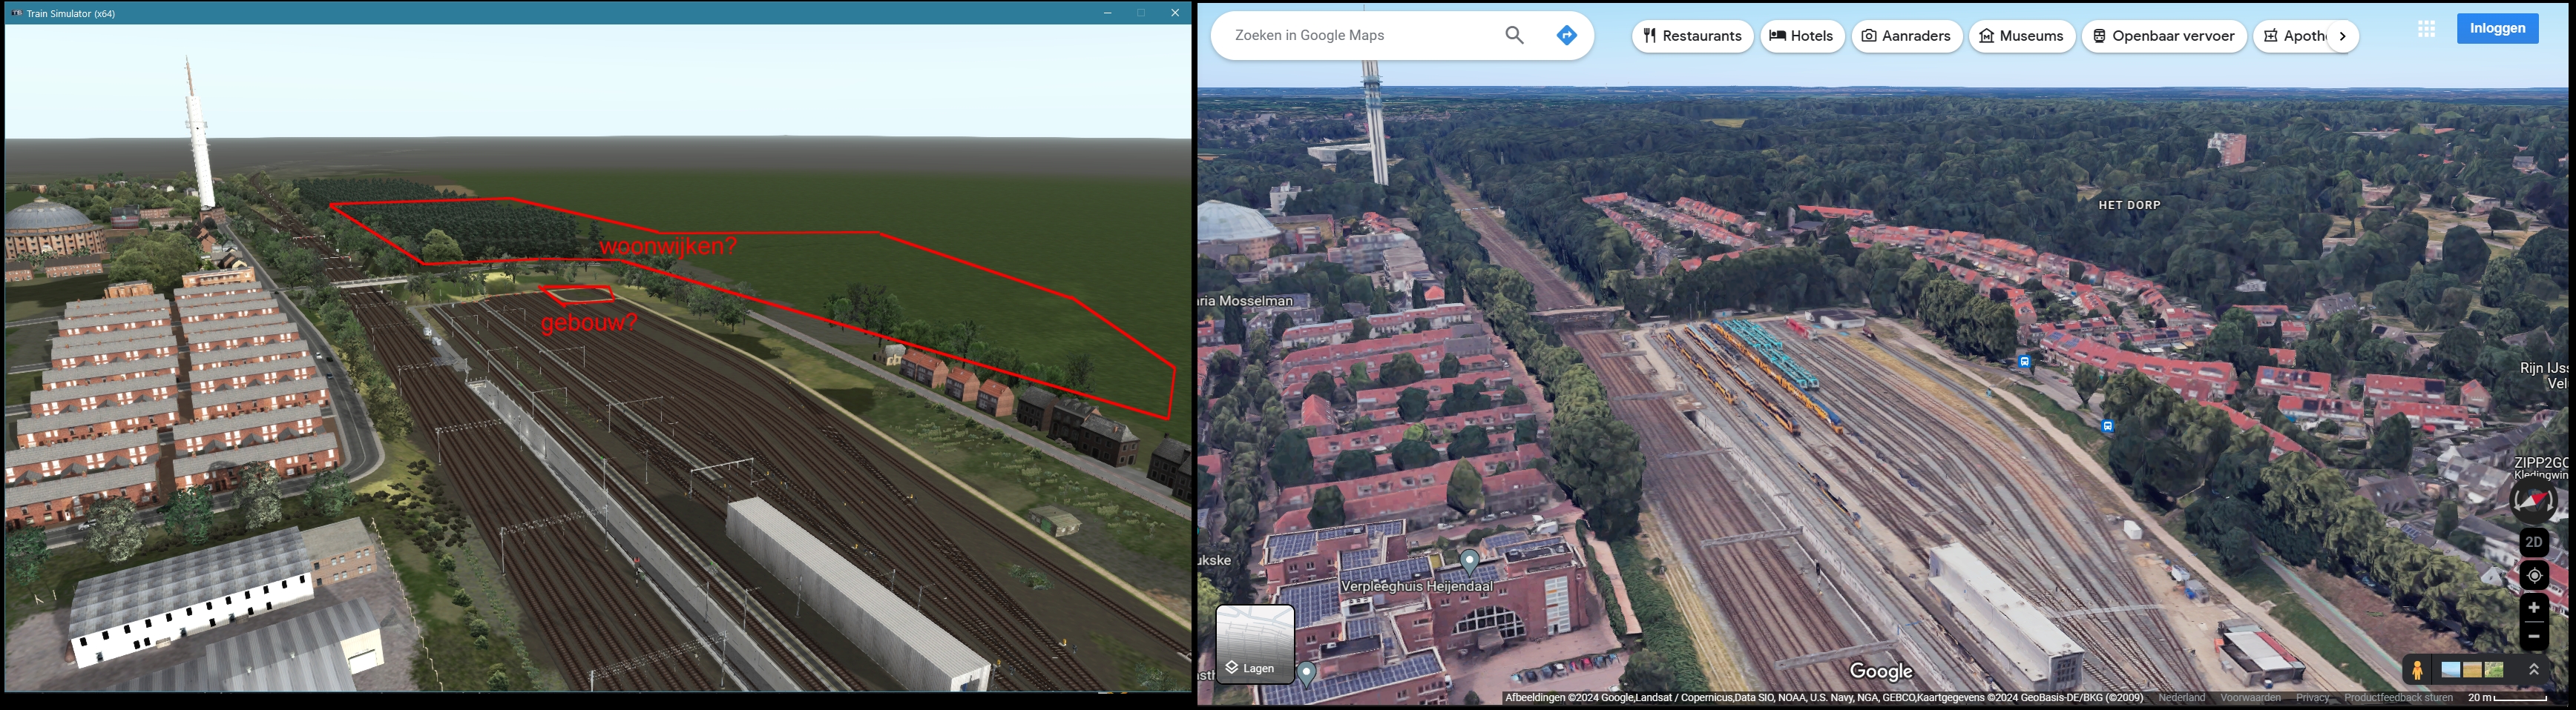Image resolution: width=2576 pixels, height=710 pixels.
Task: Open the Google apps grid
Action: [2426, 29]
